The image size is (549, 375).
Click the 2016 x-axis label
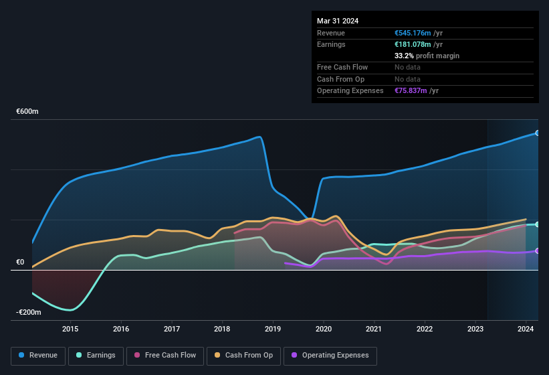[121, 329]
